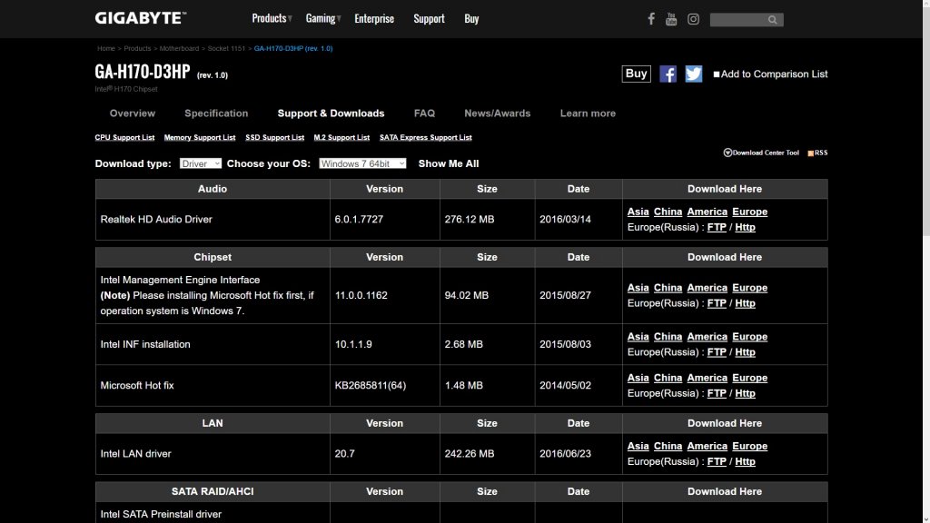Viewport: 930px width, 523px height.
Task: Open GIGABYTE Facebook page in header
Action: [x=651, y=19]
